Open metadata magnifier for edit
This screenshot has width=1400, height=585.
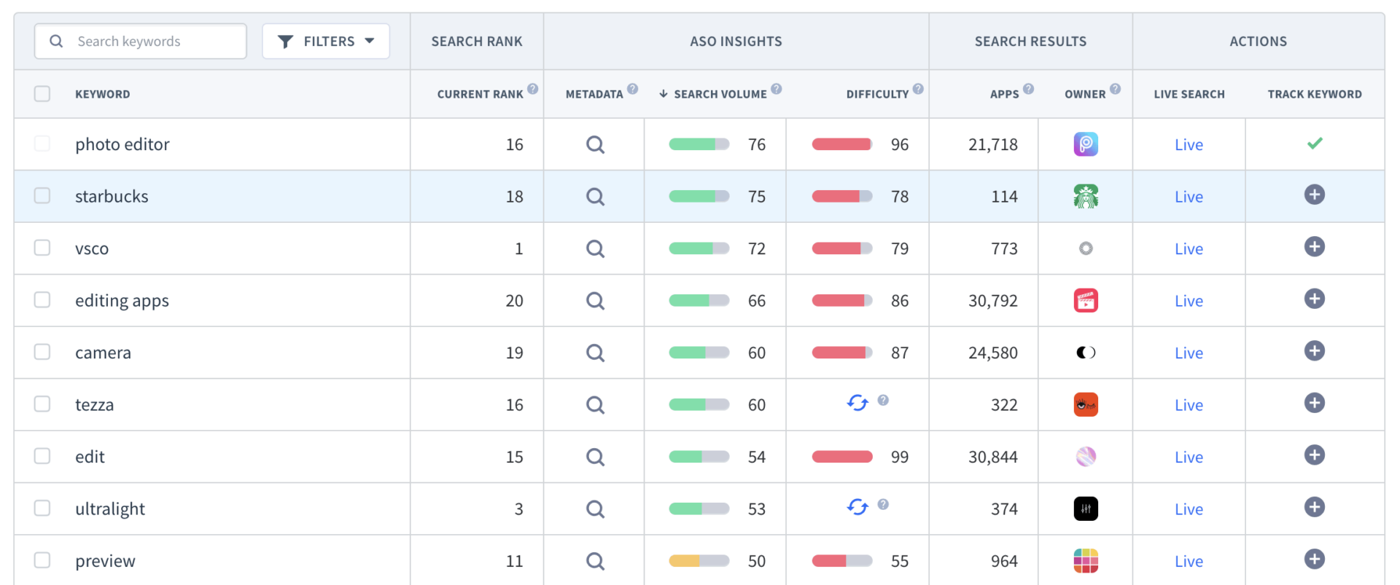[595, 457]
